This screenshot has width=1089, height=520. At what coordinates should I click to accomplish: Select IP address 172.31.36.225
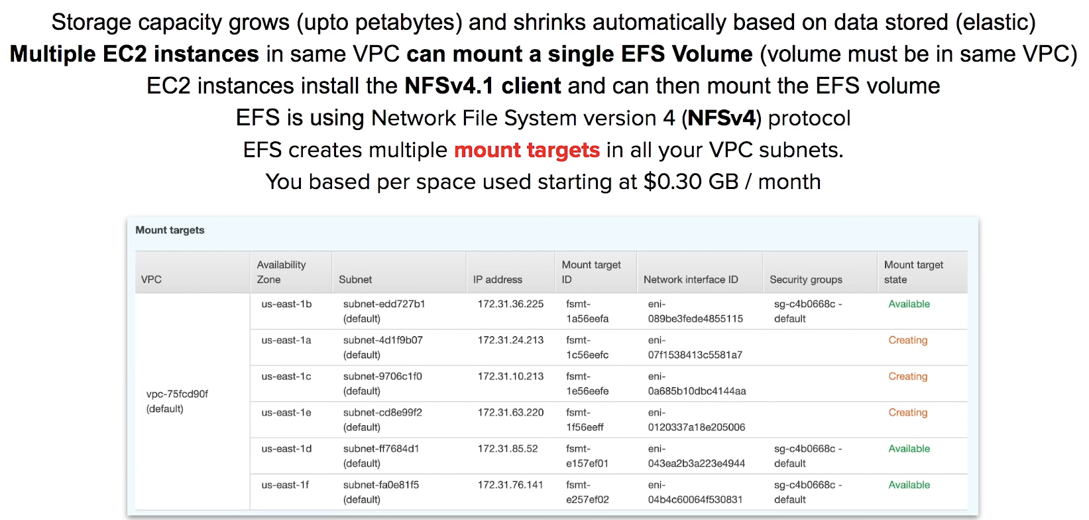[x=510, y=304]
